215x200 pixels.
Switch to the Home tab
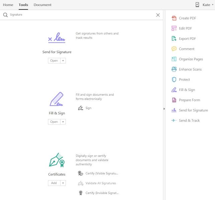coord(8,5)
